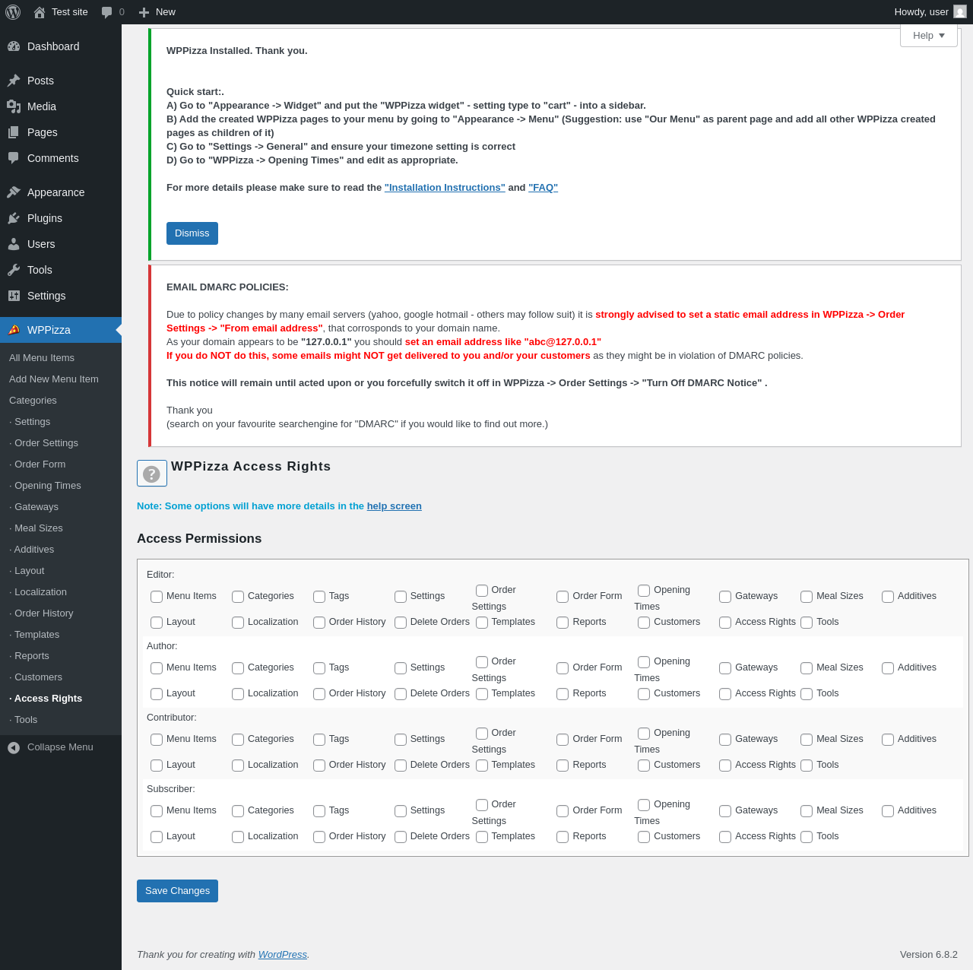Go to Localization submenu item
Viewport: 973px width, 970px height.
click(38, 592)
